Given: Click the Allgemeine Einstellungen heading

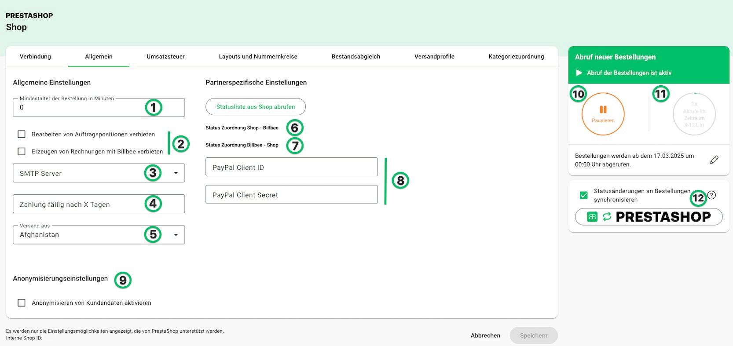Looking at the screenshot, I should [52, 82].
